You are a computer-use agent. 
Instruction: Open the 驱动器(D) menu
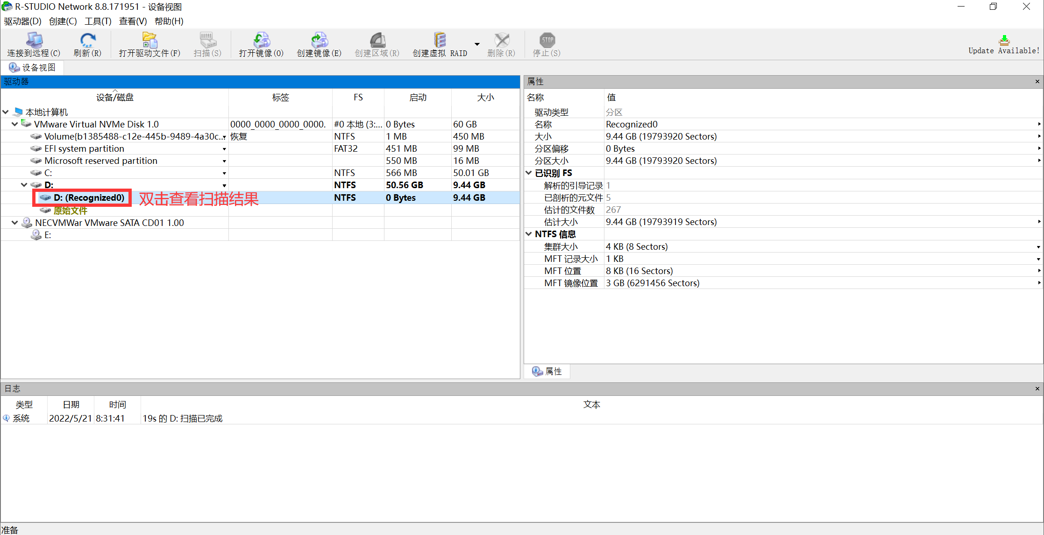coord(22,21)
